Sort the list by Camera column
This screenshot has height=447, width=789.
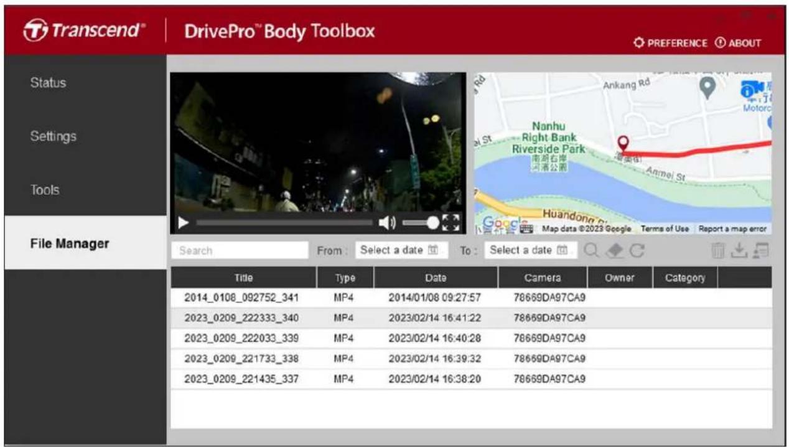543,278
